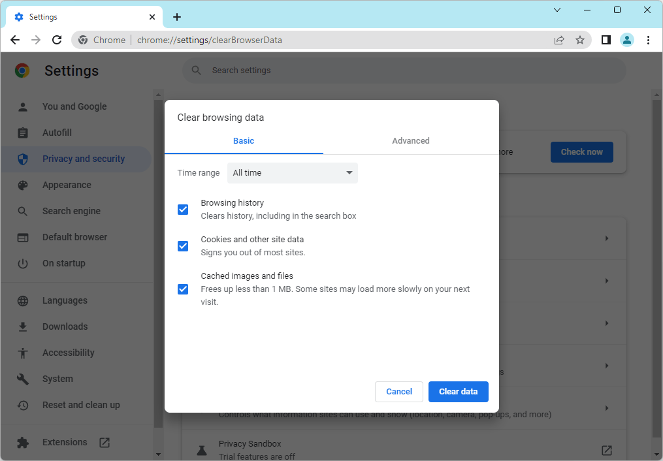Click the Downloads arrow icon

[23, 327]
